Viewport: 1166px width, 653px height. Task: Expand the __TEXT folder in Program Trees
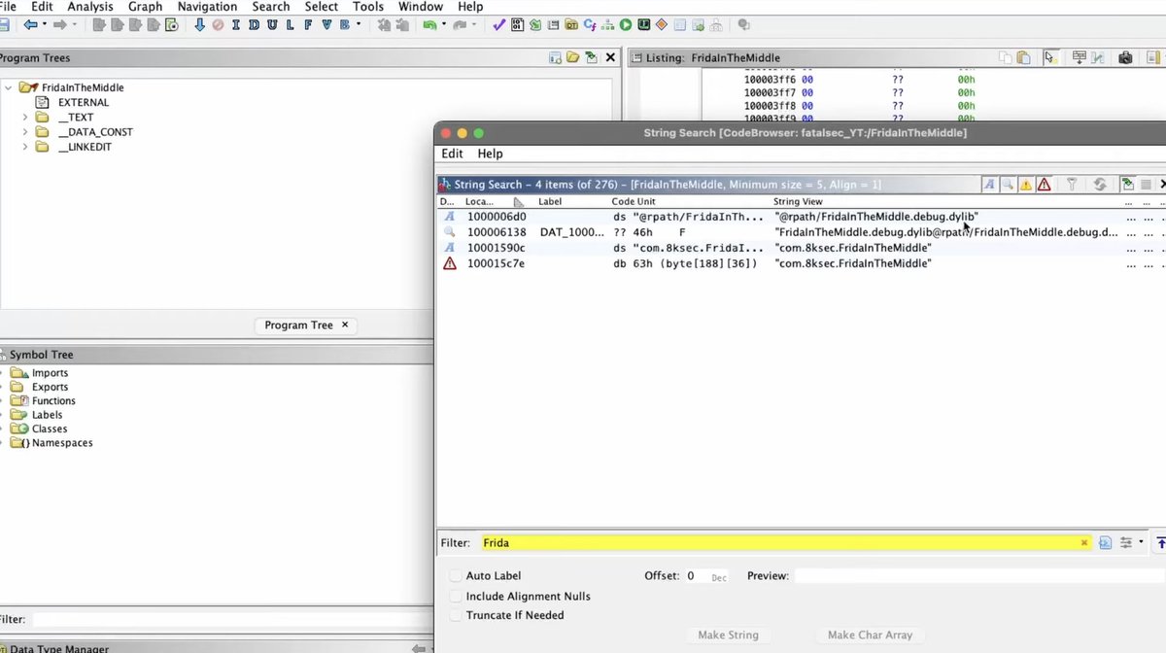click(x=26, y=118)
